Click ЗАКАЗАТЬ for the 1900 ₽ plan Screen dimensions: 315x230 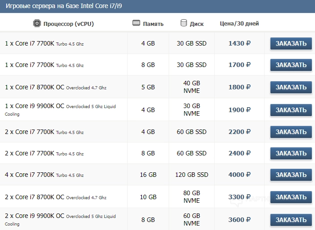pos(291,110)
